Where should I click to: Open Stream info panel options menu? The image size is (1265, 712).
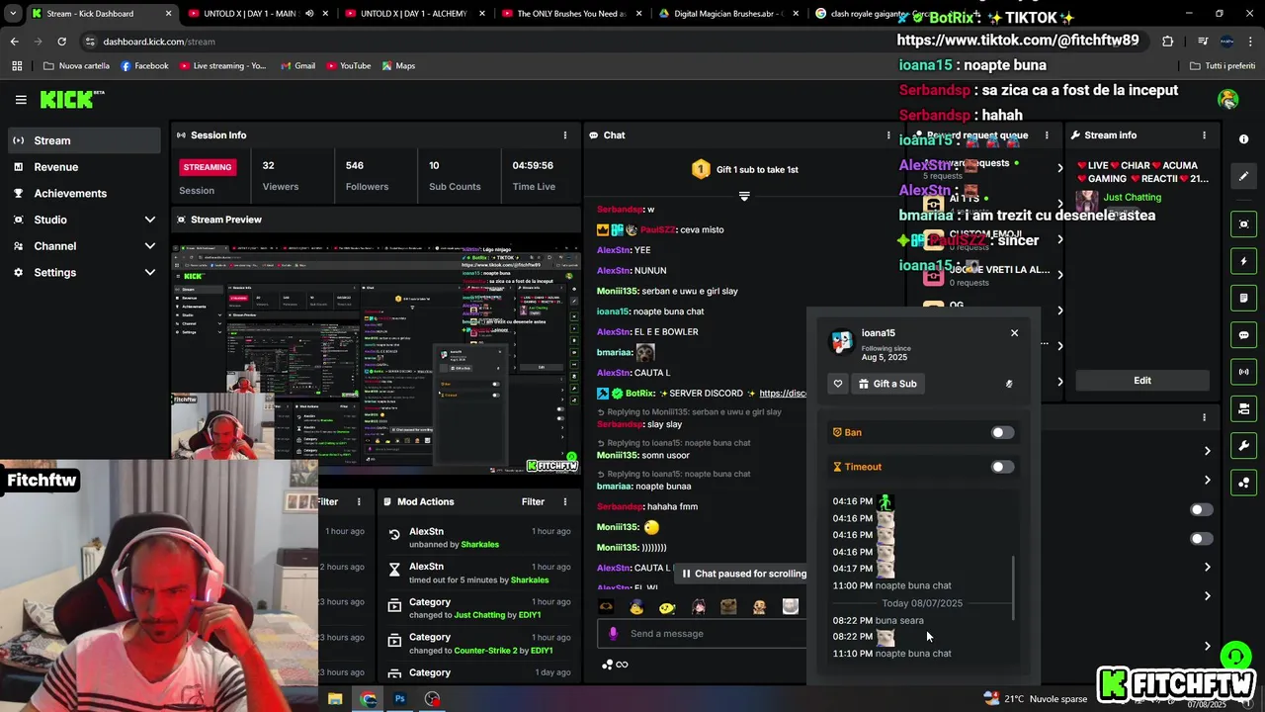coord(1204,134)
